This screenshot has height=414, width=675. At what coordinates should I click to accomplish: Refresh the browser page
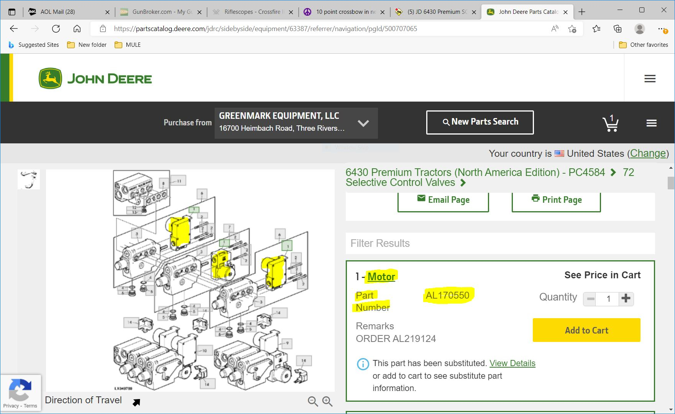[56, 29]
